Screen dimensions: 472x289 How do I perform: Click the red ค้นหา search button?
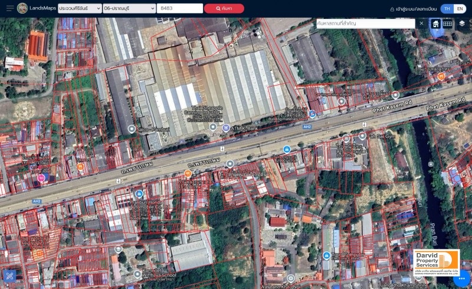(x=224, y=9)
